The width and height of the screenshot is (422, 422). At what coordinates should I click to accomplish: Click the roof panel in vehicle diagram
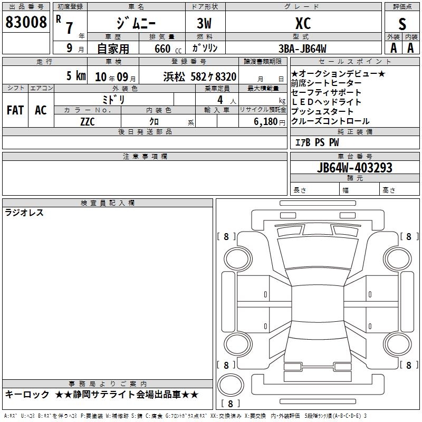tap(318, 304)
